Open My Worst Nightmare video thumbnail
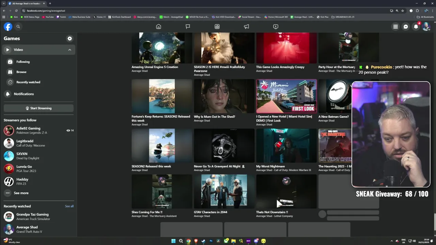 point(286,146)
